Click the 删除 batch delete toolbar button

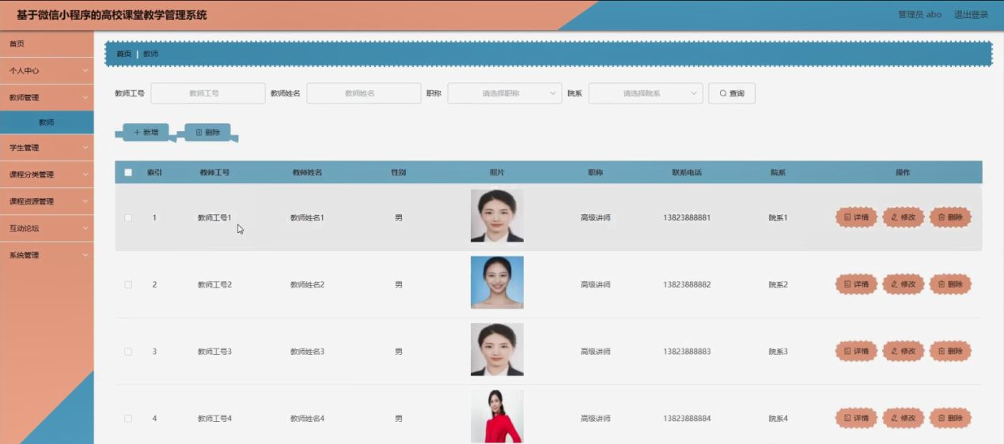coord(208,133)
